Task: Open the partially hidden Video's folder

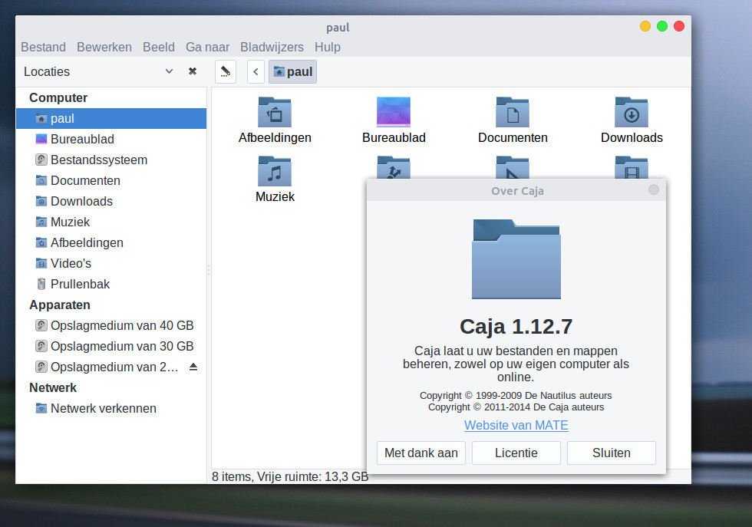Action: [632, 167]
